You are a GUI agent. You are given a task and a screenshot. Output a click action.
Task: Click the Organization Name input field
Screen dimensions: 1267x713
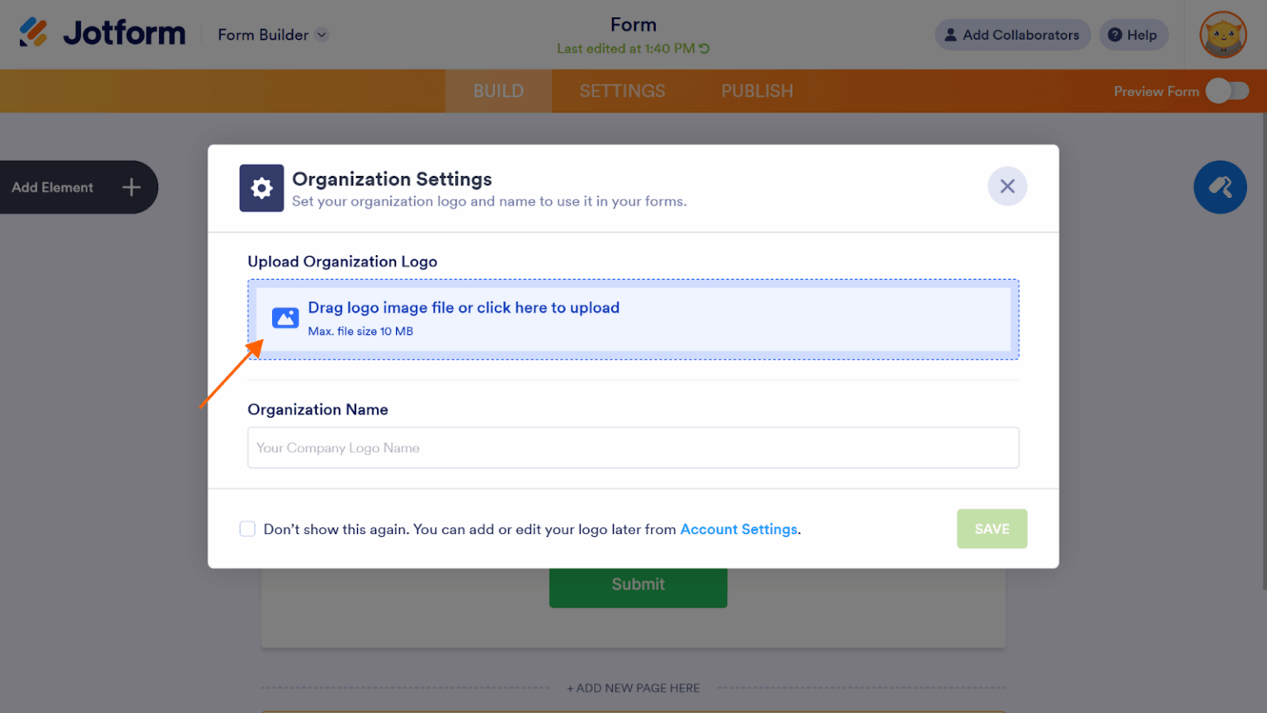point(633,447)
